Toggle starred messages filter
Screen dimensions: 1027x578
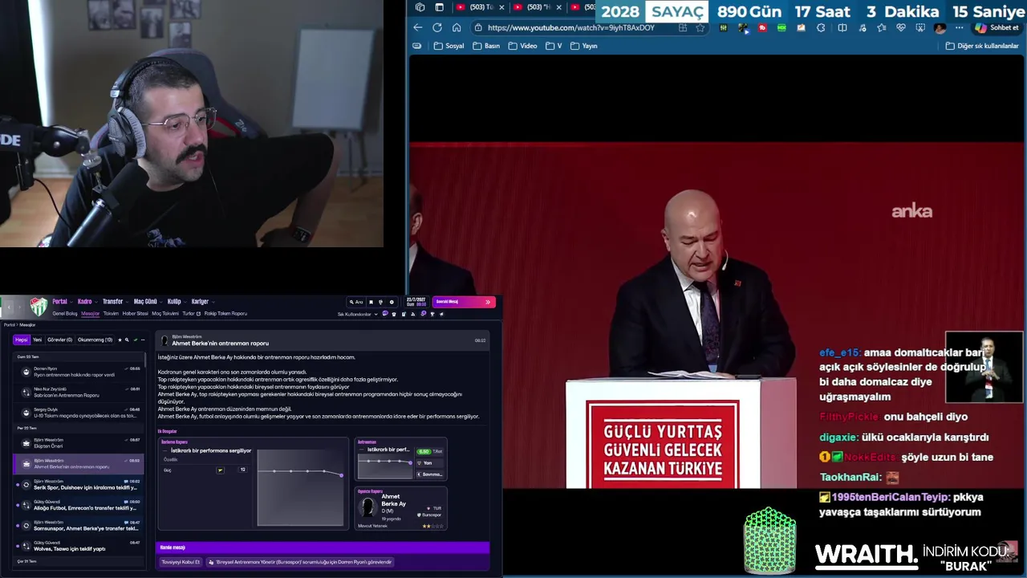pyautogui.click(x=120, y=340)
